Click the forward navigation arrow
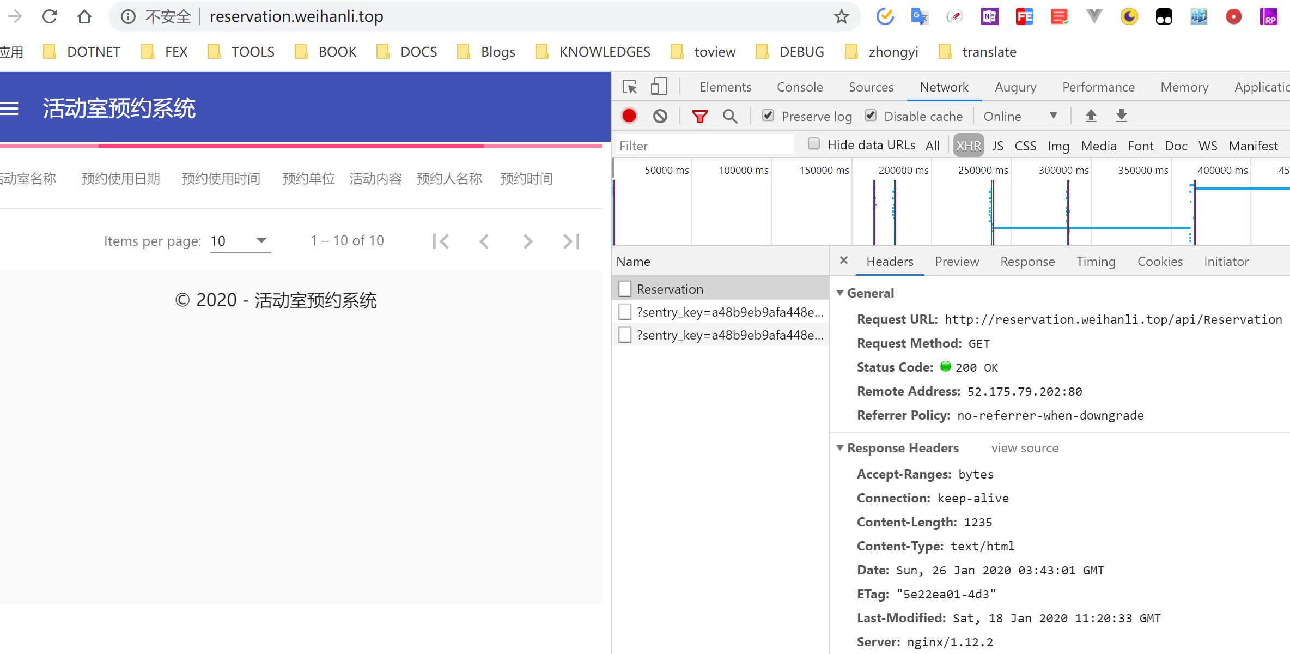Viewport: 1290px width, 654px height. tap(15, 16)
